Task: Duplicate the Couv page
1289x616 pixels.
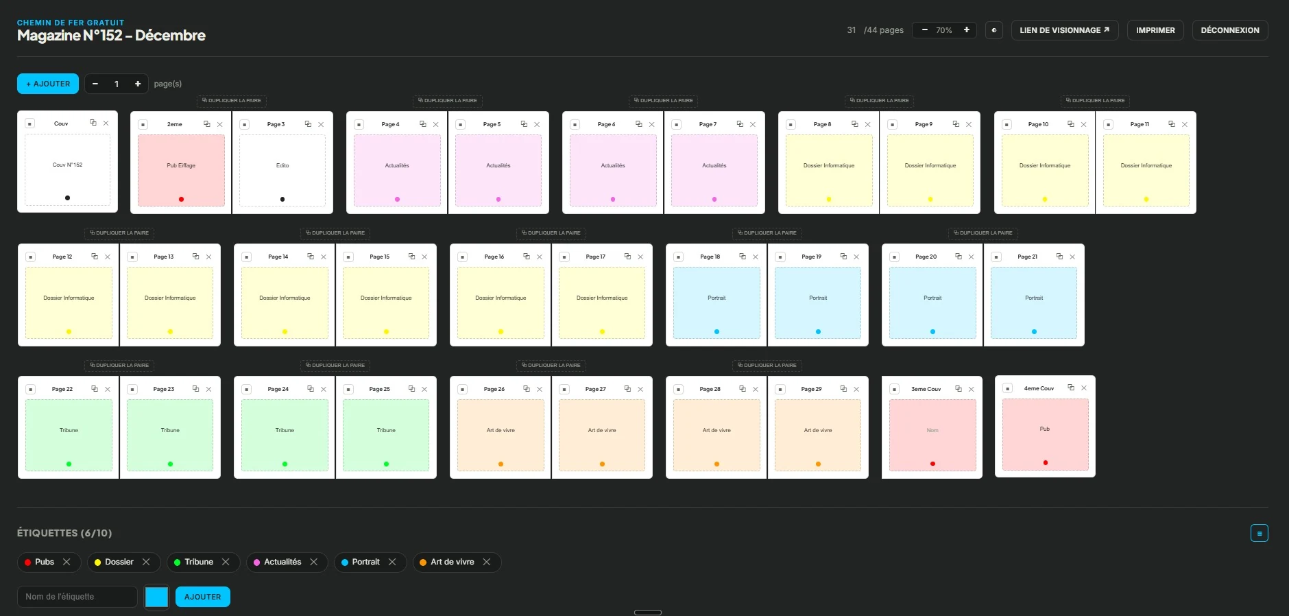Action: (x=93, y=123)
